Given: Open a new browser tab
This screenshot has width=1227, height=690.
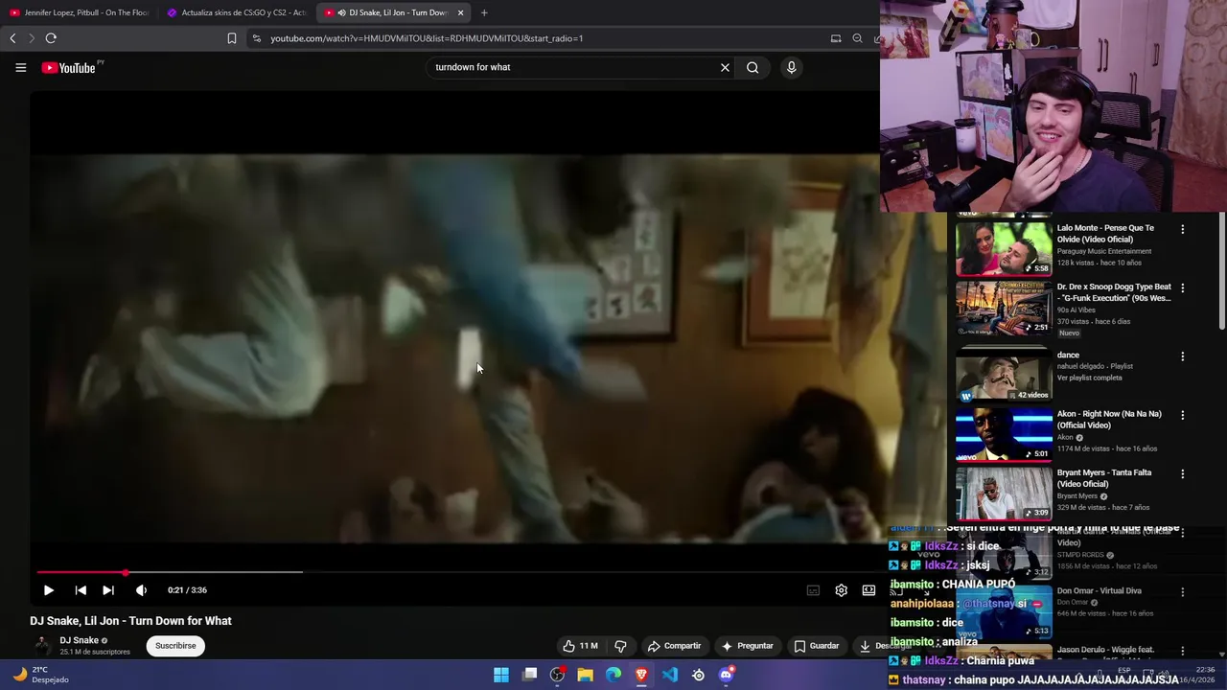Looking at the screenshot, I should (x=484, y=12).
